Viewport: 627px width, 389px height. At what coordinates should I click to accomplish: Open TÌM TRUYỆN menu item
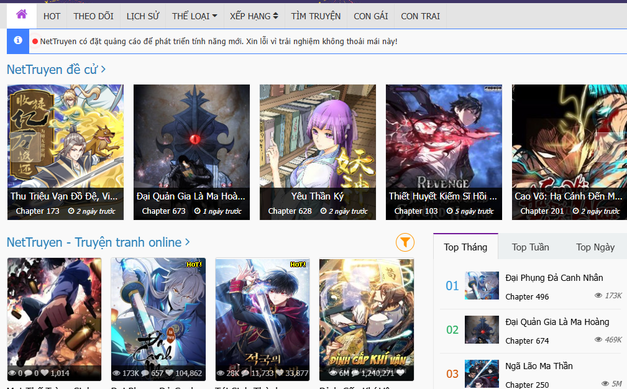(316, 16)
